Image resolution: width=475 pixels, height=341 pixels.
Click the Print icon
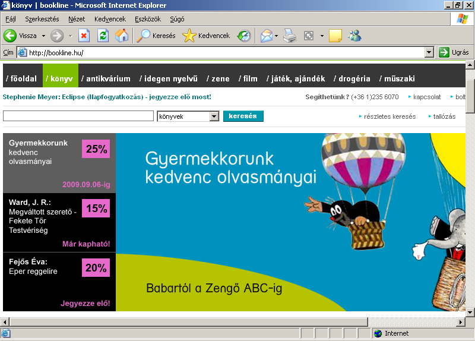[290, 36]
